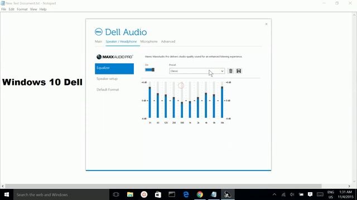Click the 2k equalizer band slider

(198, 100)
